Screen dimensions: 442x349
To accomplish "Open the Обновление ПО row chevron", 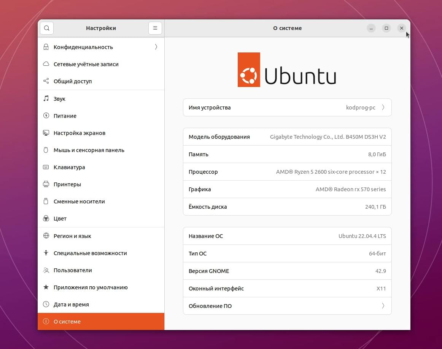I will tap(383, 306).
